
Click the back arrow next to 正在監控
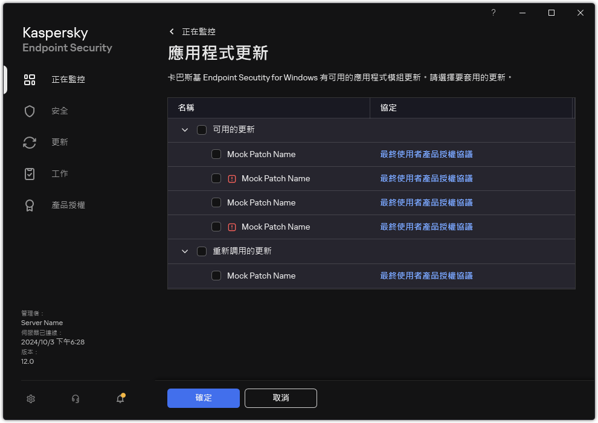tap(172, 31)
